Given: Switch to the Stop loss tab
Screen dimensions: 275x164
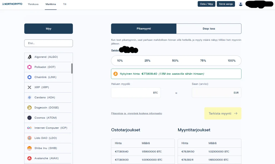Looking at the screenshot, I should click(x=209, y=28).
